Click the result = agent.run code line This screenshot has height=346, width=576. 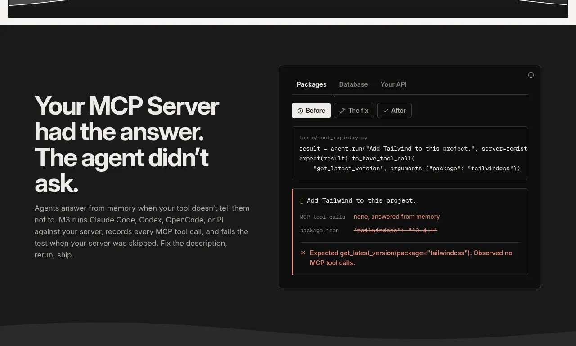tap(413, 148)
